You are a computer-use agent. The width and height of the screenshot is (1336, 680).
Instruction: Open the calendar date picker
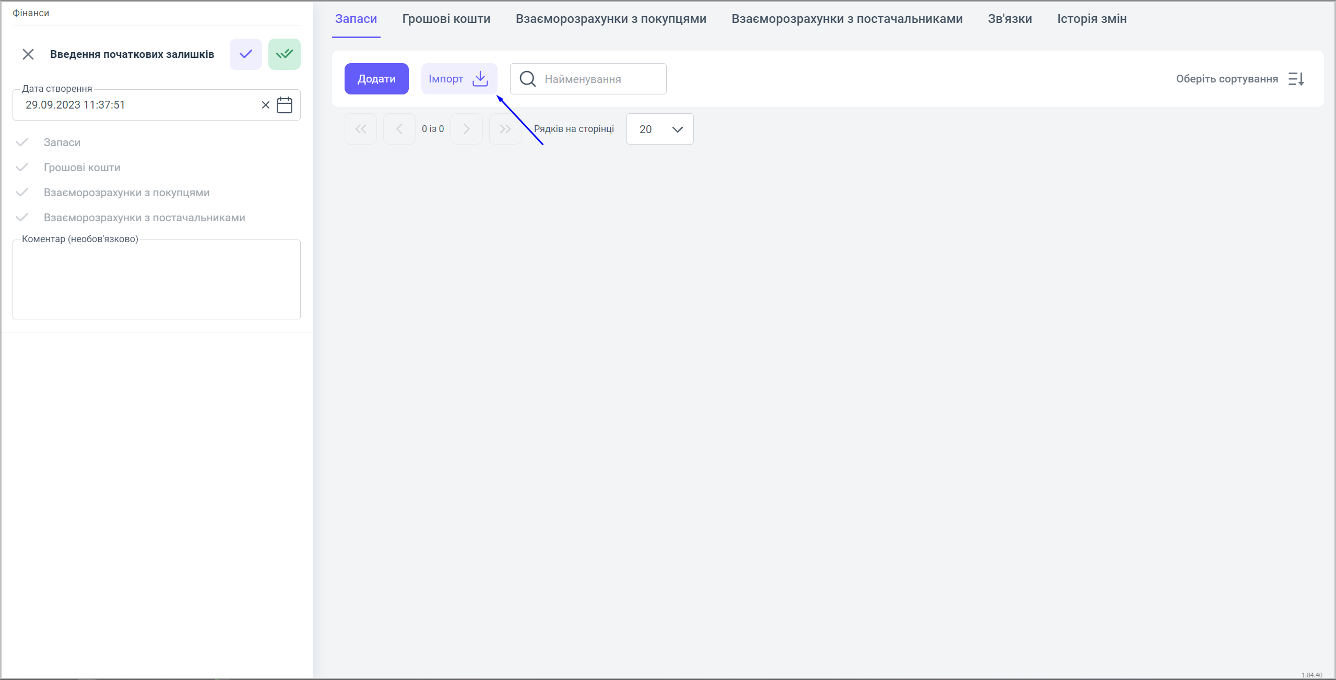(285, 105)
